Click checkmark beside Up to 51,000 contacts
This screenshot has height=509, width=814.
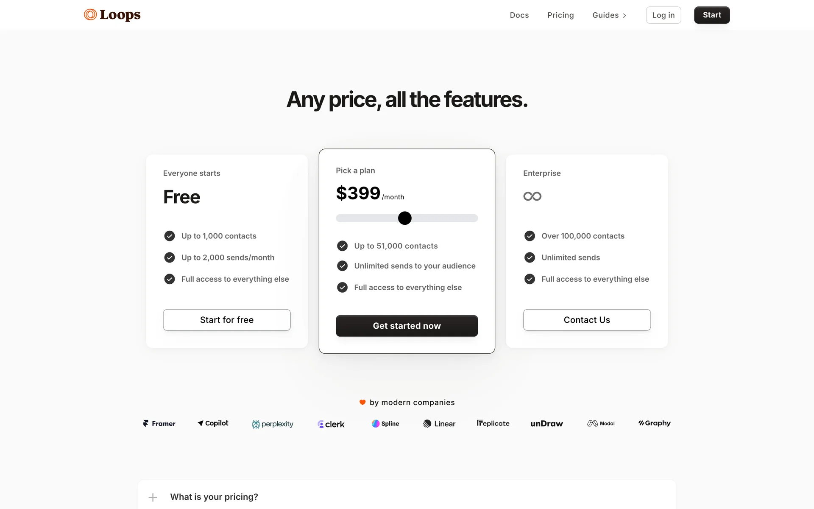coord(342,246)
